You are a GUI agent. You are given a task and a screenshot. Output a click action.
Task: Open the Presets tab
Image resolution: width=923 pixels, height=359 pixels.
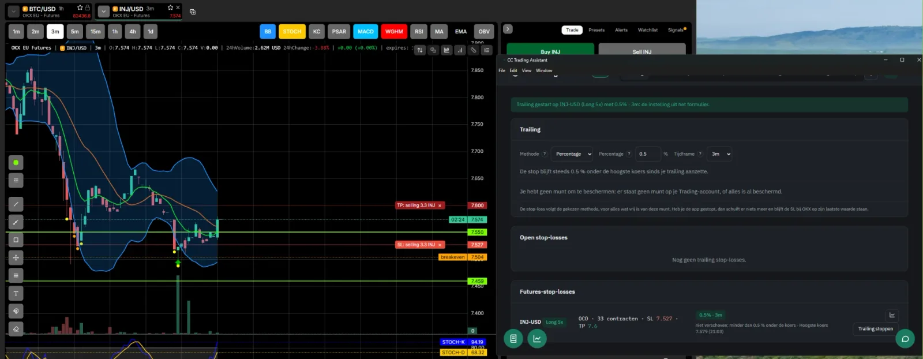tap(596, 30)
